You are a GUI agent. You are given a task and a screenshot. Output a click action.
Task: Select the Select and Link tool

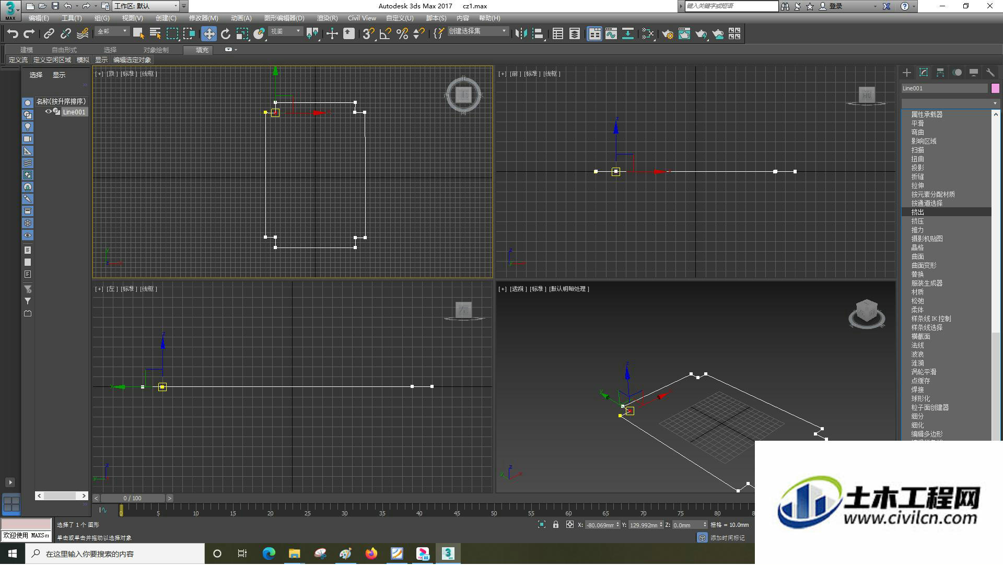click(49, 34)
